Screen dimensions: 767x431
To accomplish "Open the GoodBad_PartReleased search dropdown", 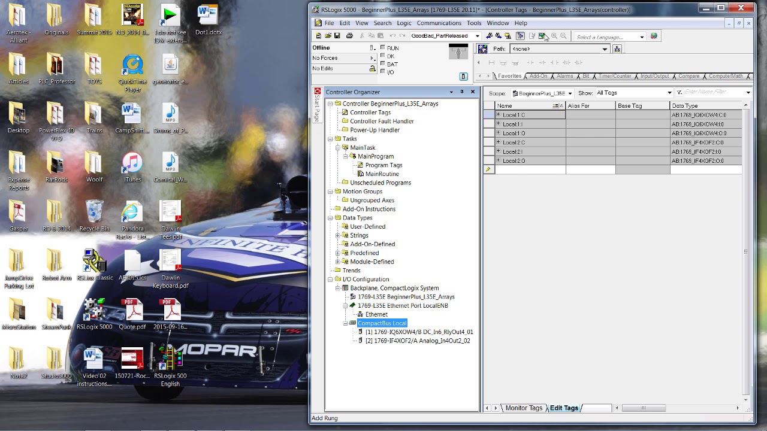I will (478, 36).
